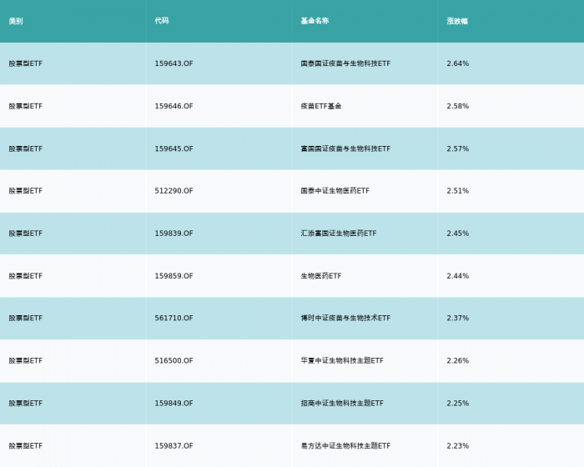Open fund code 159643.OF
The image size is (584, 467).
coord(174,63)
